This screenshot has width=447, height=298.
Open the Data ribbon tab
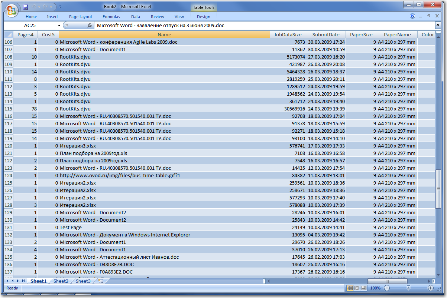coord(136,17)
